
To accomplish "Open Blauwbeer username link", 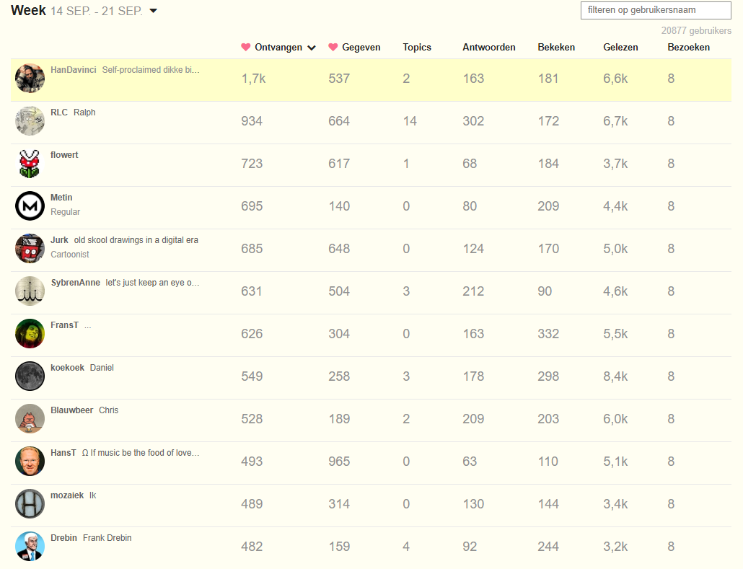I will 71,410.
